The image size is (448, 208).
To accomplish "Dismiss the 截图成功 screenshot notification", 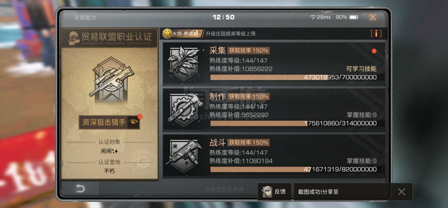I will point(401,192).
